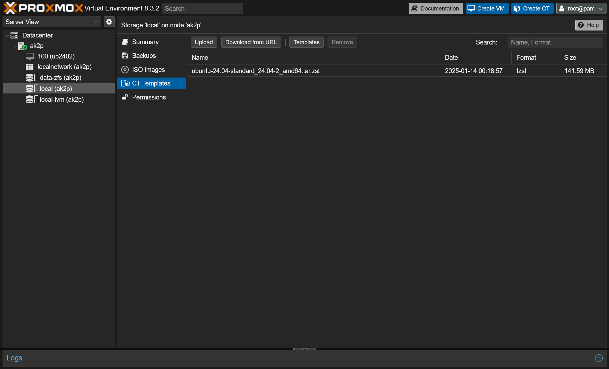This screenshot has height=369, width=609.
Task: Open the root@pam user menu arrow
Action: point(600,9)
